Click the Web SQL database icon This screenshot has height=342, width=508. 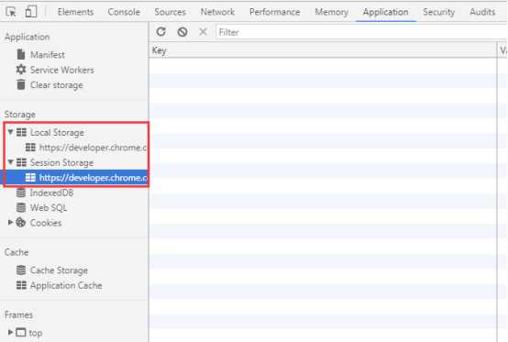[21, 207]
